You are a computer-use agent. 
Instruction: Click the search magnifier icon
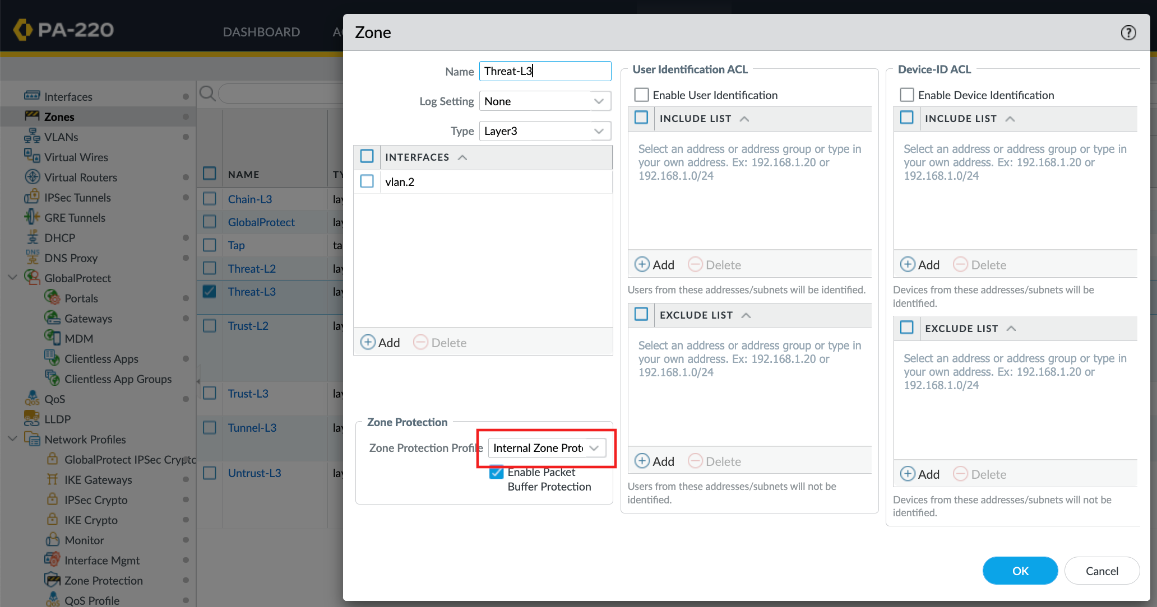pos(207,93)
